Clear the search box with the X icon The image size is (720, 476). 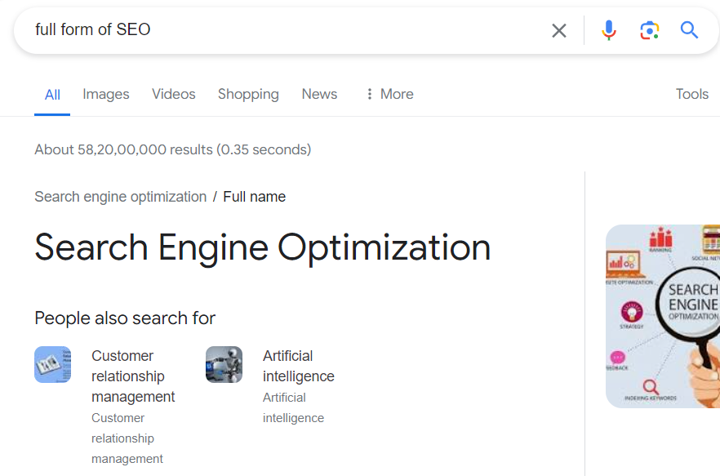[x=559, y=31]
